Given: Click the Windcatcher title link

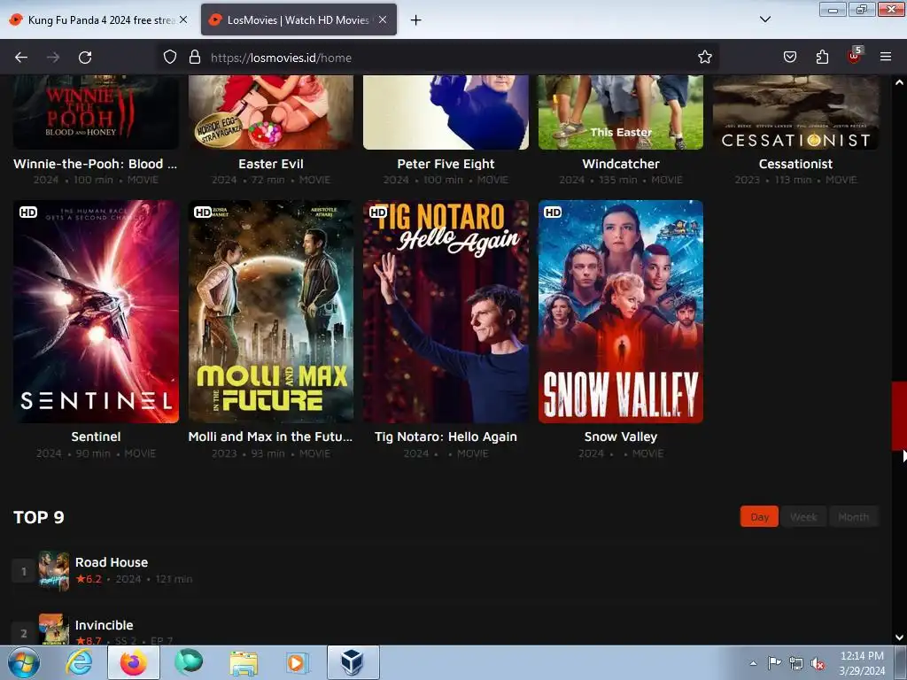Looking at the screenshot, I should [621, 164].
